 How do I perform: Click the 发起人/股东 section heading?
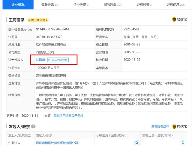(x=19, y=126)
